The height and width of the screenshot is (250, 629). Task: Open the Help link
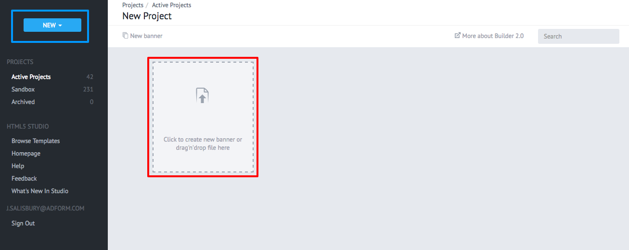[18, 166]
